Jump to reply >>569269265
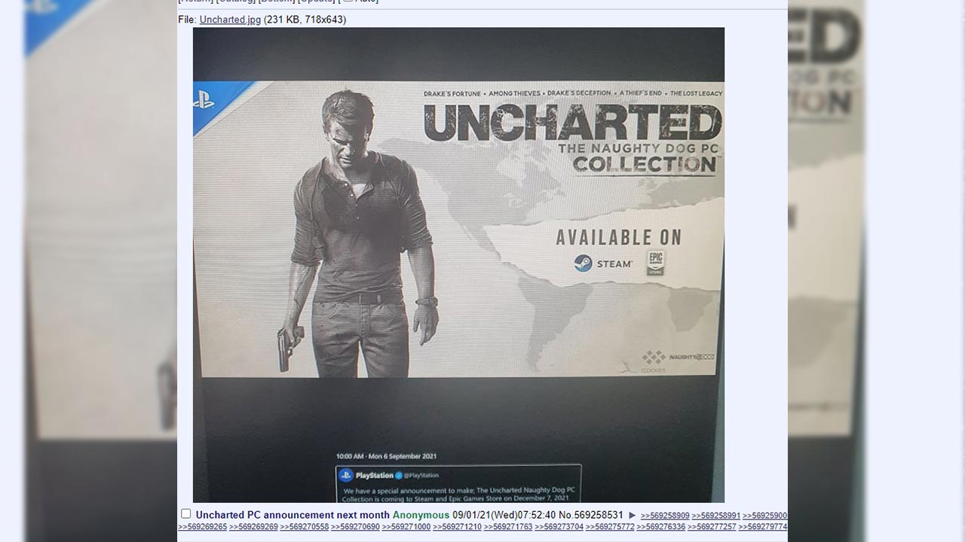The height and width of the screenshot is (542, 965). pyautogui.click(x=202, y=527)
